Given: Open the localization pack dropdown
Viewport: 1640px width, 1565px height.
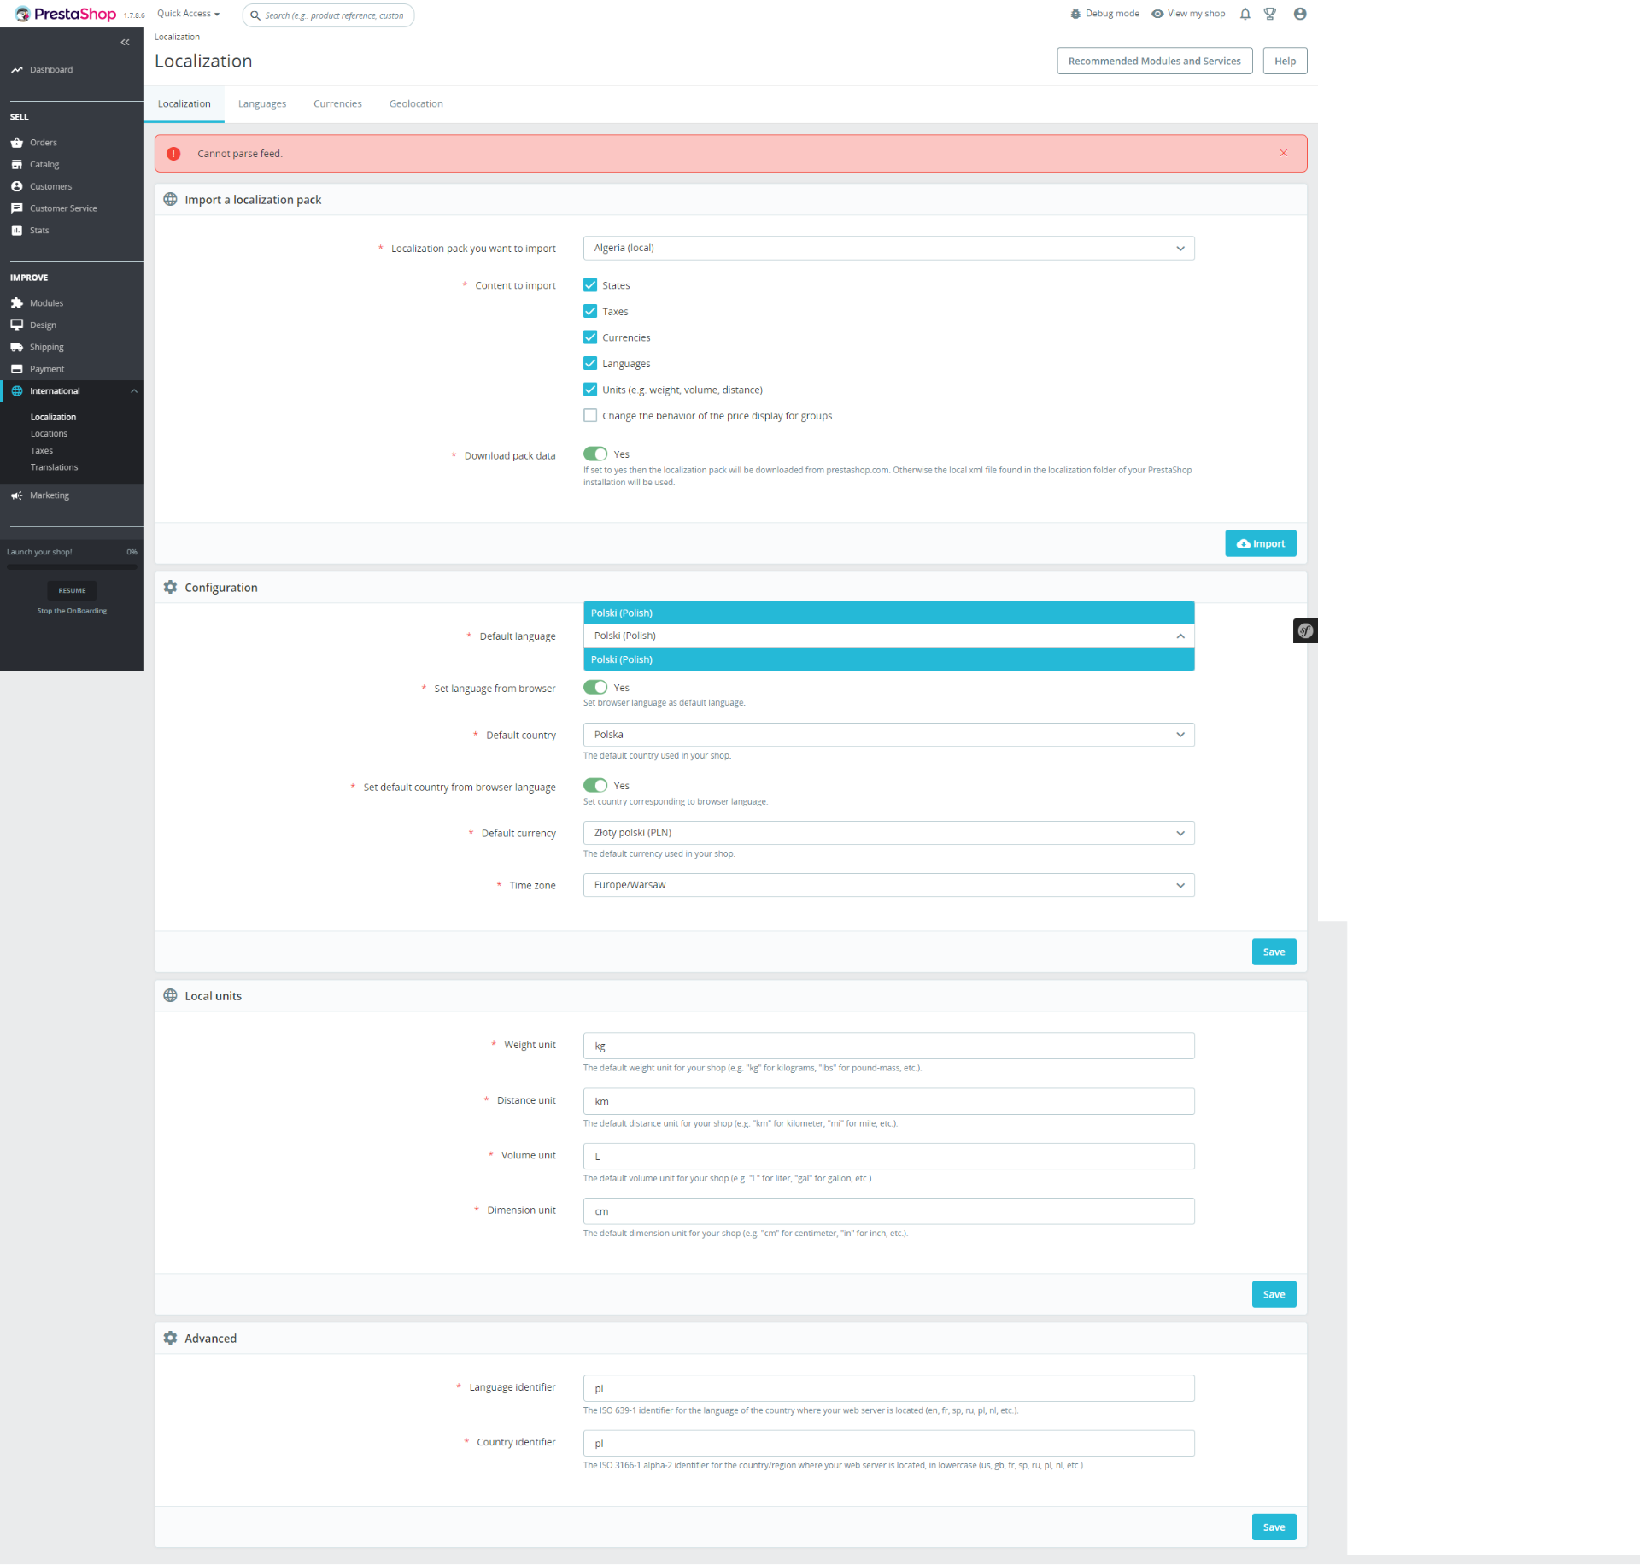Looking at the screenshot, I should [x=887, y=248].
